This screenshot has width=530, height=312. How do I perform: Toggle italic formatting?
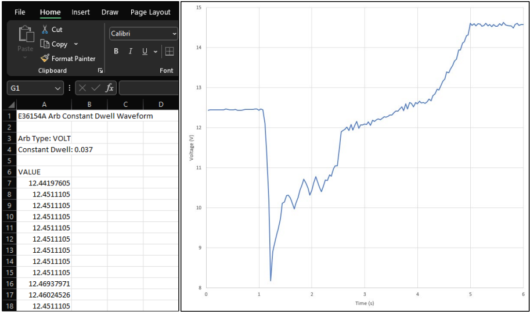coord(131,51)
